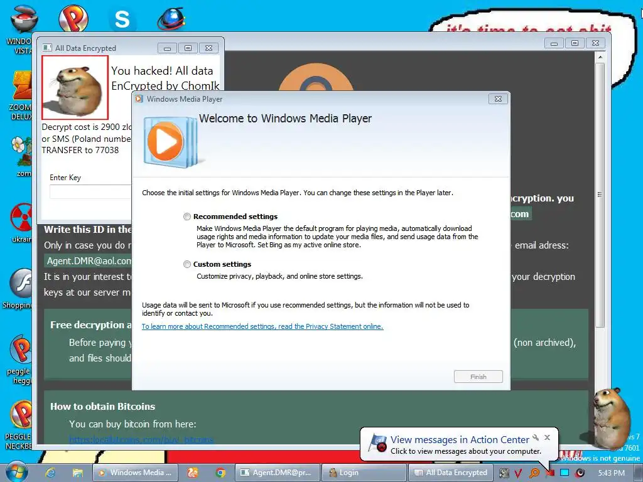Click the Agent.DMR@aol.com email address
The image size is (643, 482).
coord(89,260)
